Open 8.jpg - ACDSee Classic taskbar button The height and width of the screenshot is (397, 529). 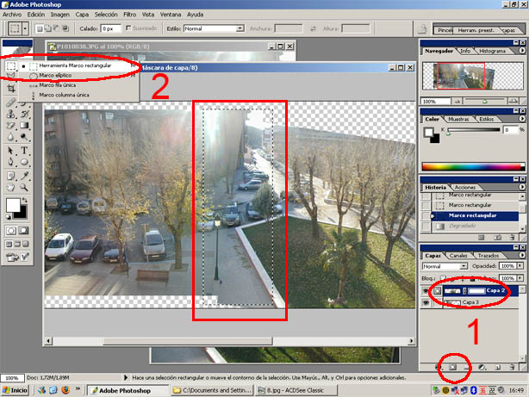(296, 391)
